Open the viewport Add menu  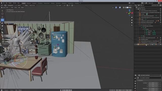(x=19, y=8)
